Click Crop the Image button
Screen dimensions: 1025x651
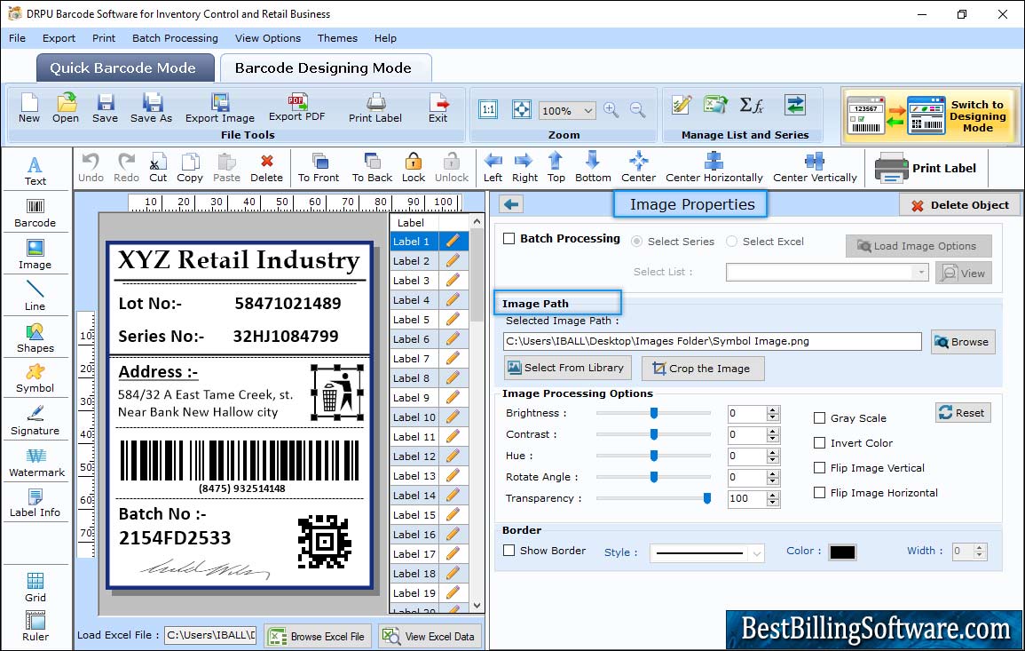click(x=702, y=369)
